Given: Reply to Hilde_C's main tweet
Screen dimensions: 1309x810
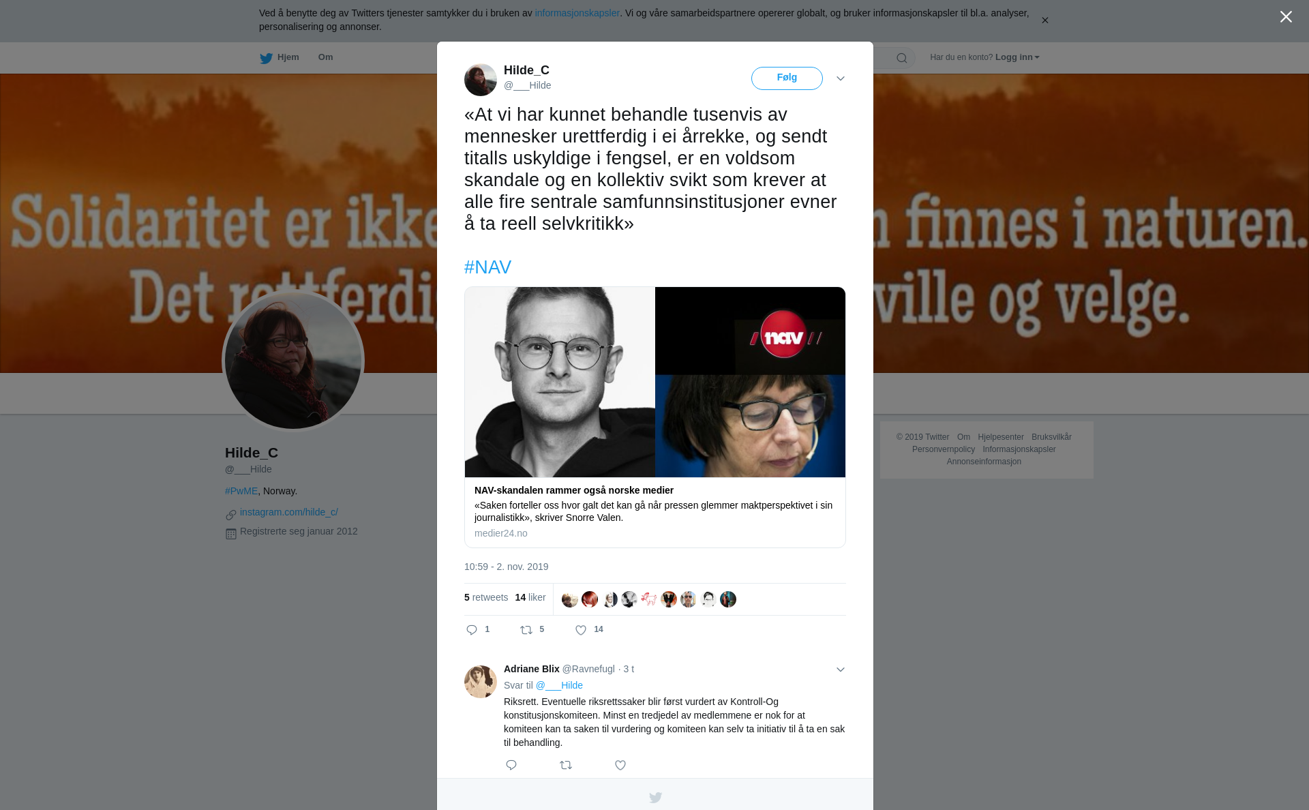Looking at the screenshot, I should [x=472, y=630].
